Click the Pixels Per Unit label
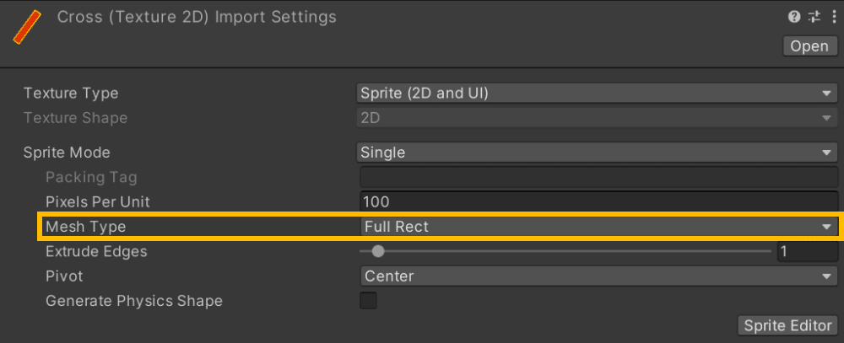This screenshot has width=844, height=343. 98,202
